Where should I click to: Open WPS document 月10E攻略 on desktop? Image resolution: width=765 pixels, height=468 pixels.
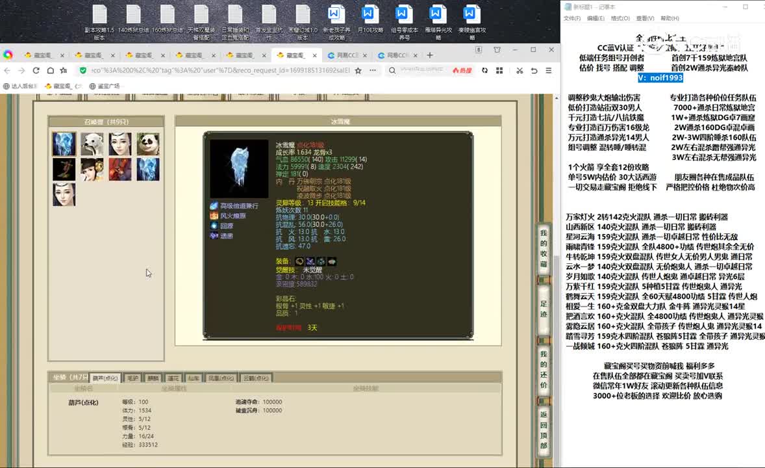[x=370, y=19]
